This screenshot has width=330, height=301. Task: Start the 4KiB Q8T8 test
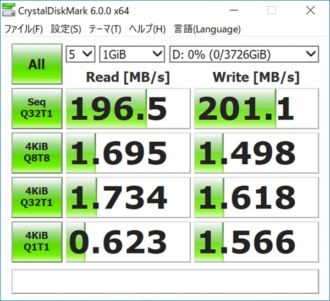(37, 153)
